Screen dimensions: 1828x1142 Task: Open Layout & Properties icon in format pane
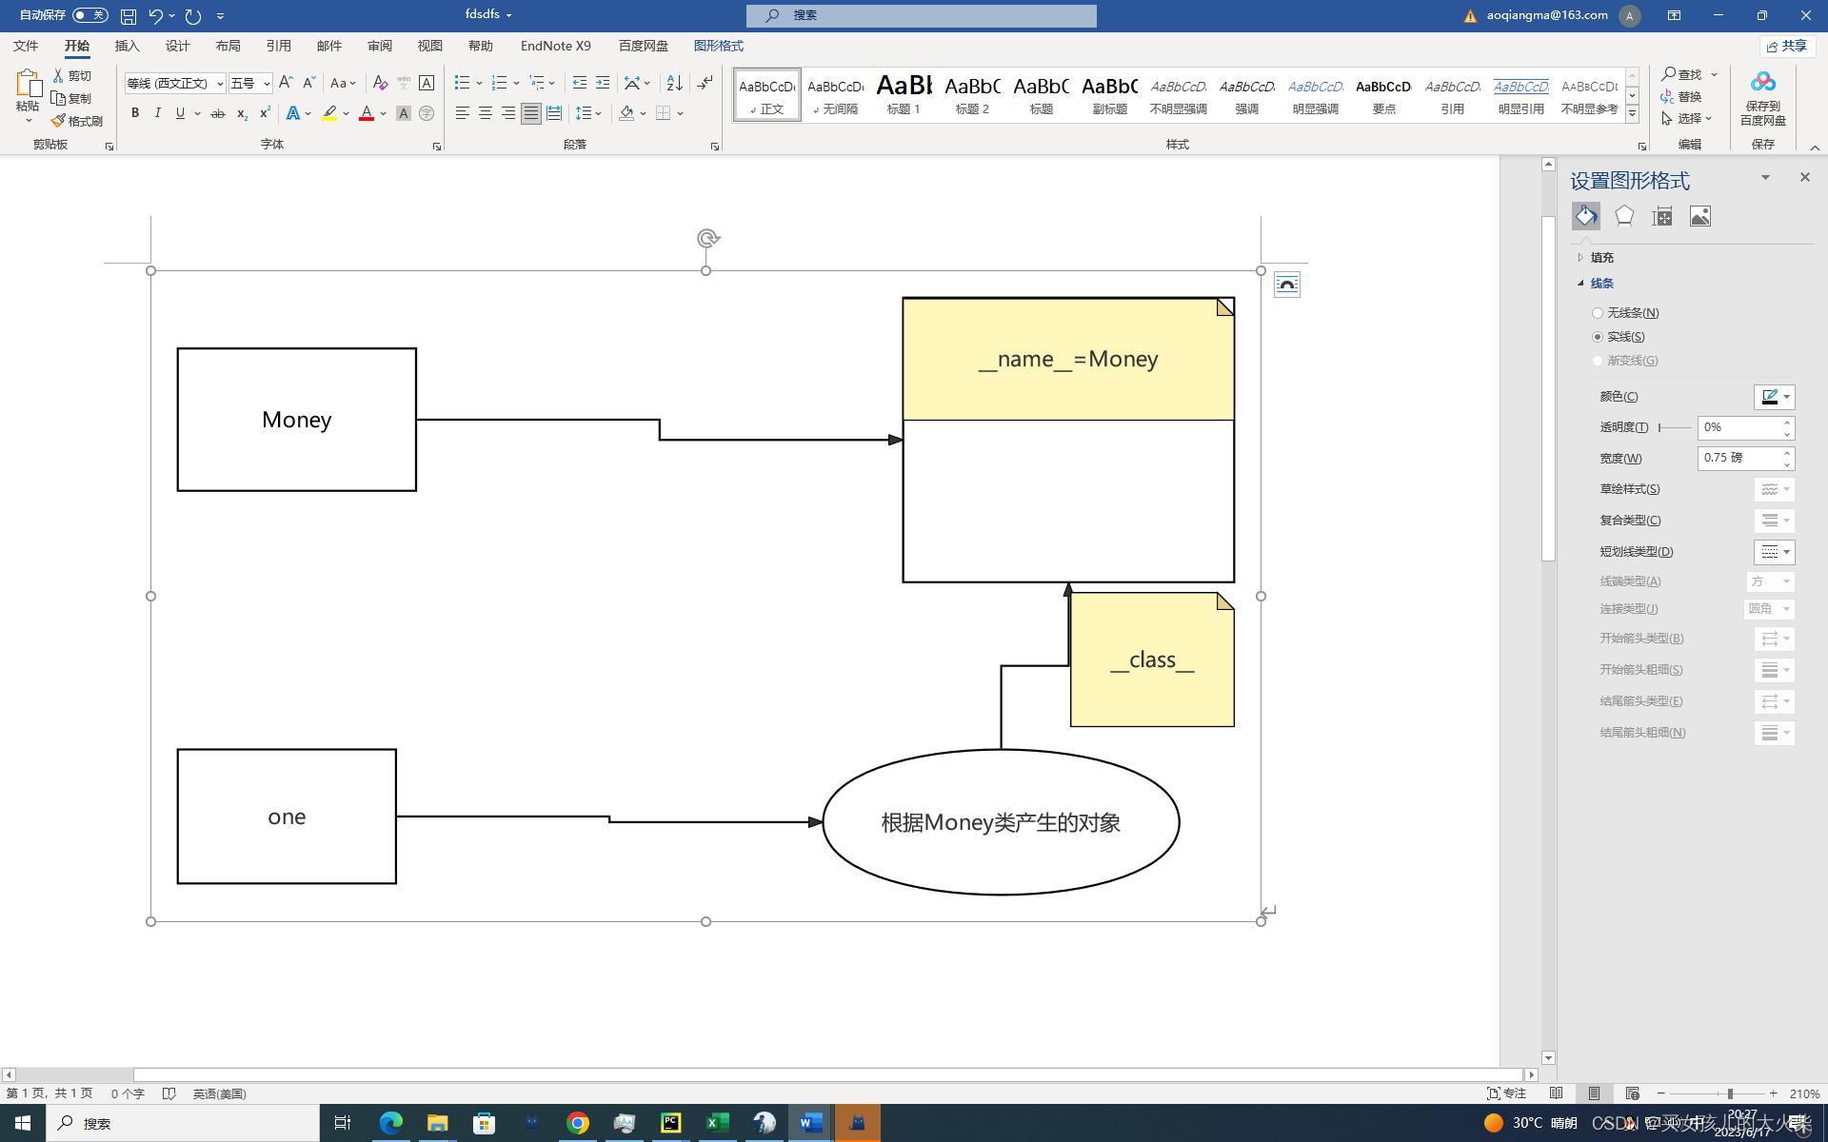point(1662,216)
